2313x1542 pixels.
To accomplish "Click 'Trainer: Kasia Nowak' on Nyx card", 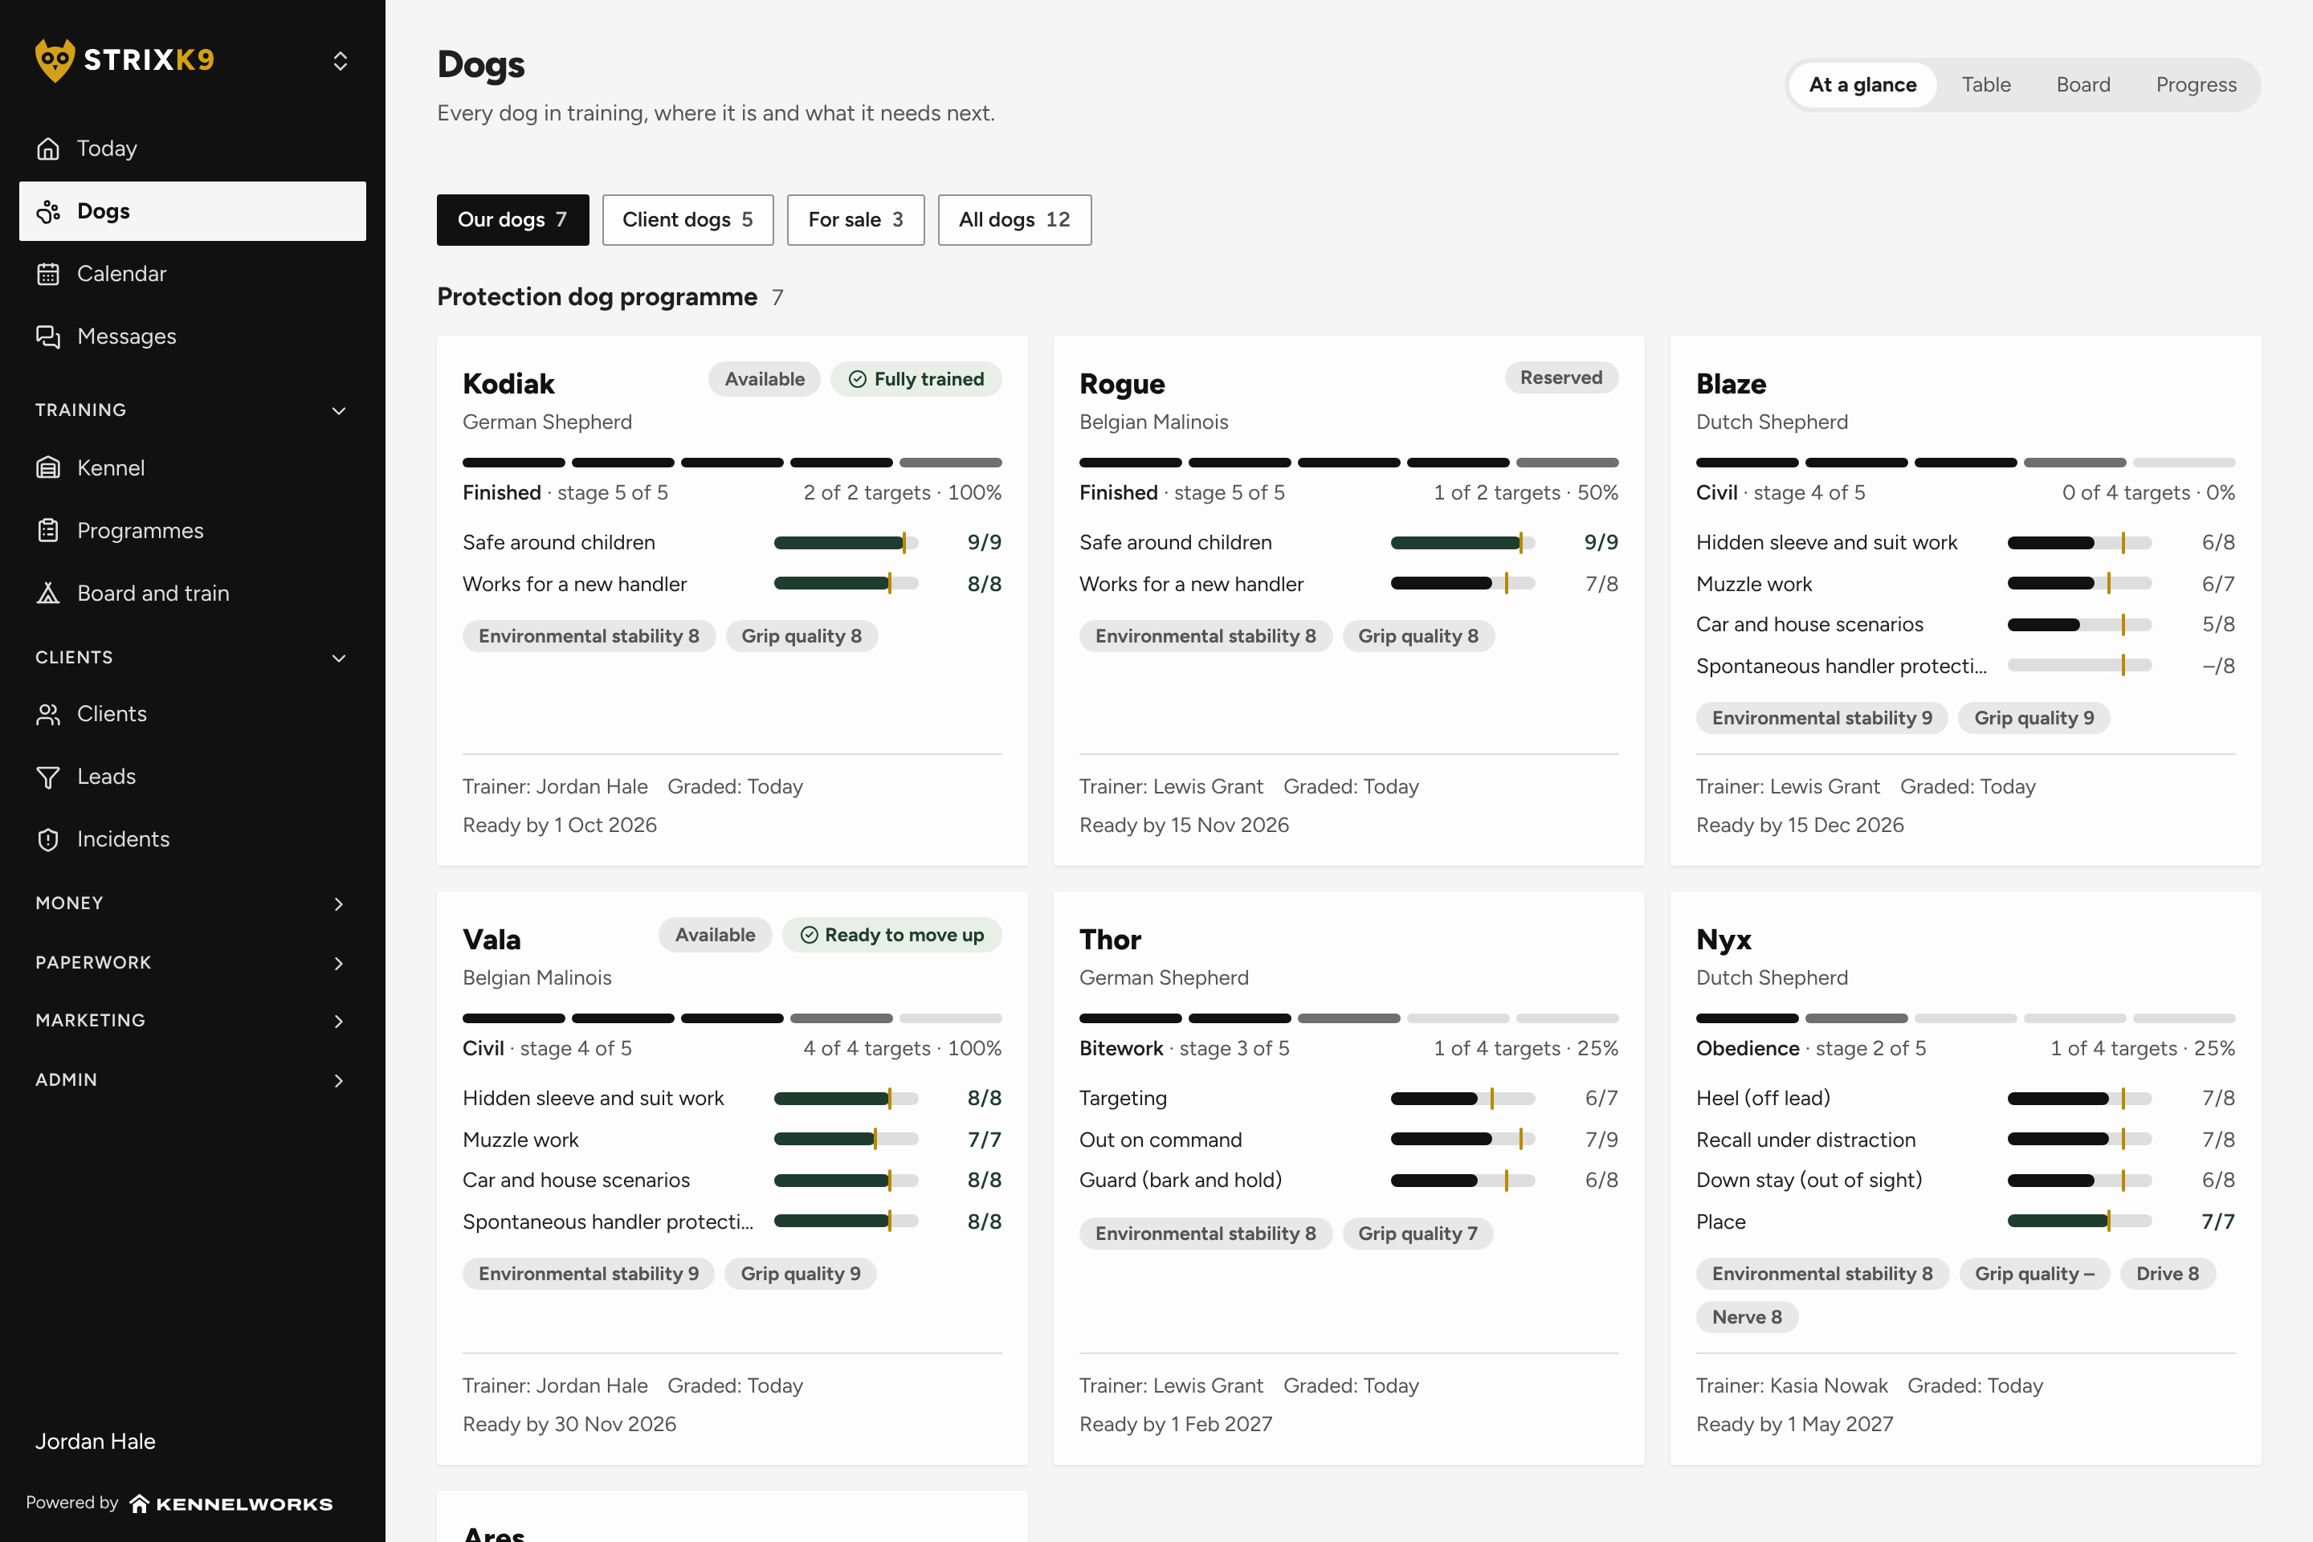I will pos(1791,1385).
